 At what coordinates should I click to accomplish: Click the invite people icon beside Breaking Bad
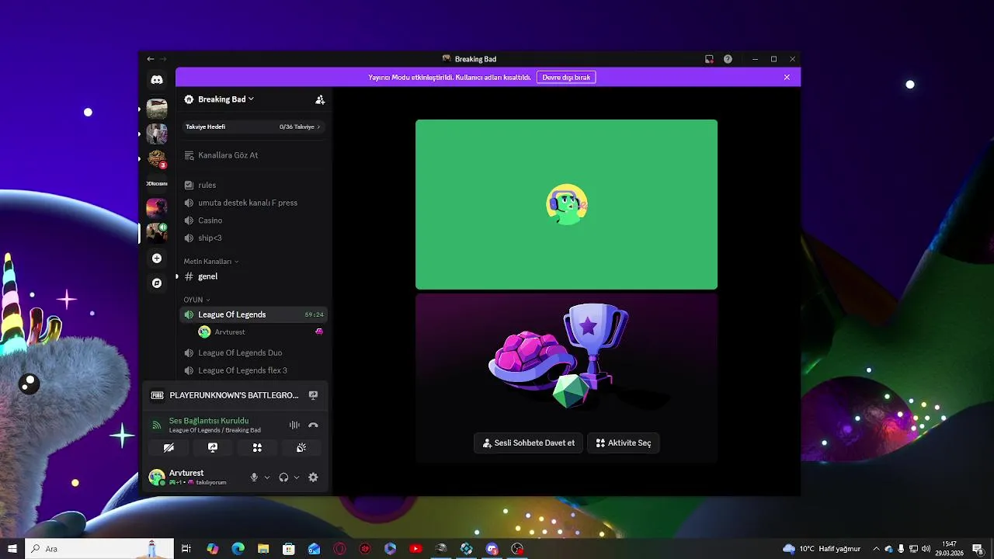(320, 99)
